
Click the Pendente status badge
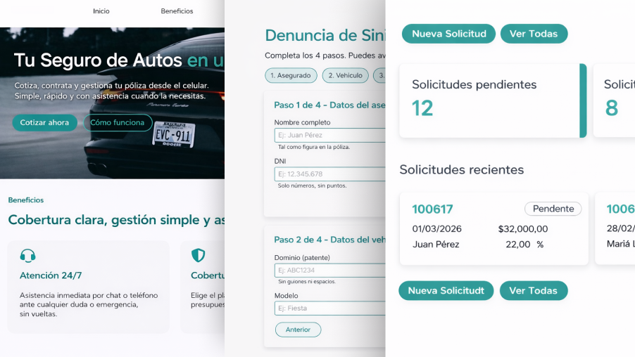[553, 209]
